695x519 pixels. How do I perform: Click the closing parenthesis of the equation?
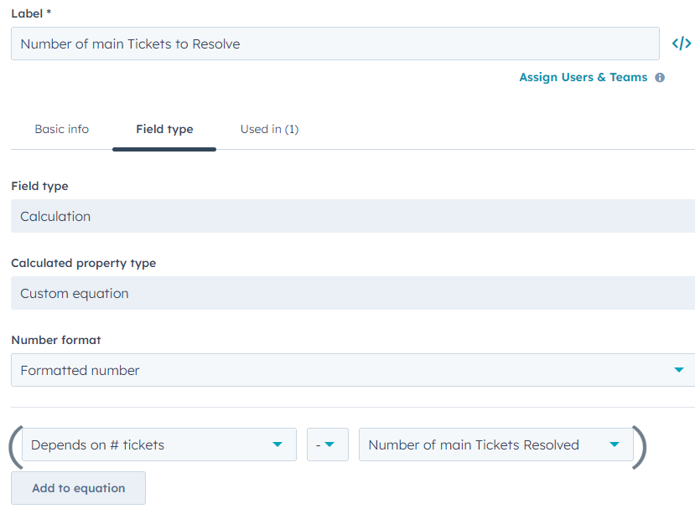[x=640, y=447]
